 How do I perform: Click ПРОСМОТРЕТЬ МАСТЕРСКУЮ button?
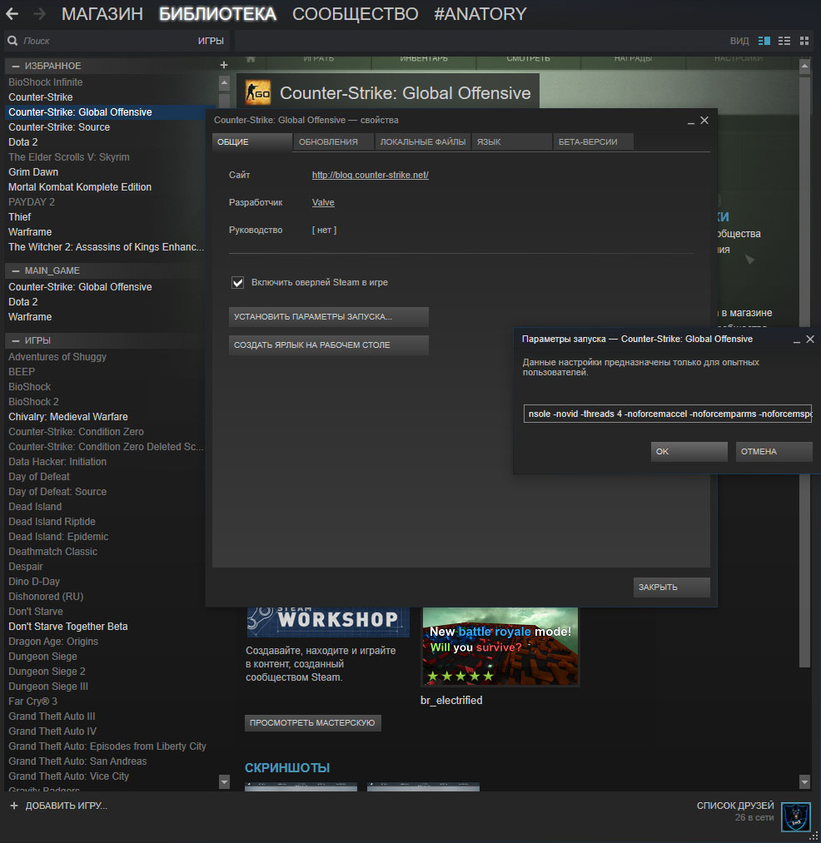(312, 722)
